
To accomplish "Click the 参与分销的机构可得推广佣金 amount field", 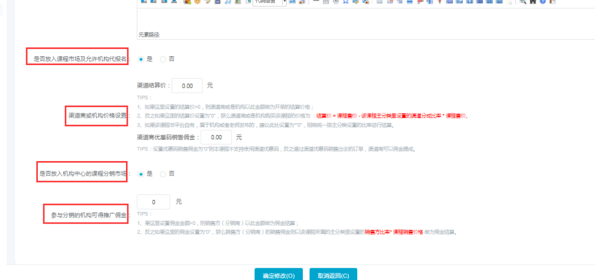I will click(153, 202).
